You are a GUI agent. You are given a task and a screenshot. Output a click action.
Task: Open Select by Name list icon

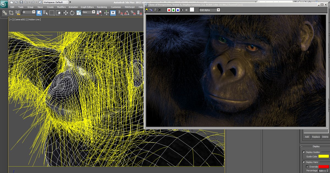pyautogui.click(x=45, y=12)
